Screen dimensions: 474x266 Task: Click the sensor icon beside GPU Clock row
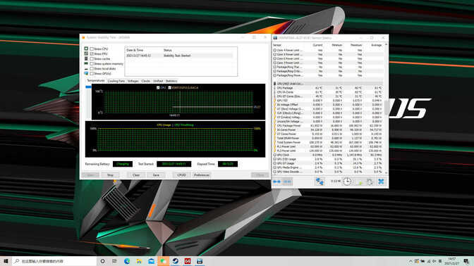275,155
